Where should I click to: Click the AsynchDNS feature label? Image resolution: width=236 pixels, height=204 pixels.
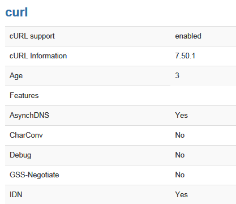pyautogui.click(x=29, y=115)
